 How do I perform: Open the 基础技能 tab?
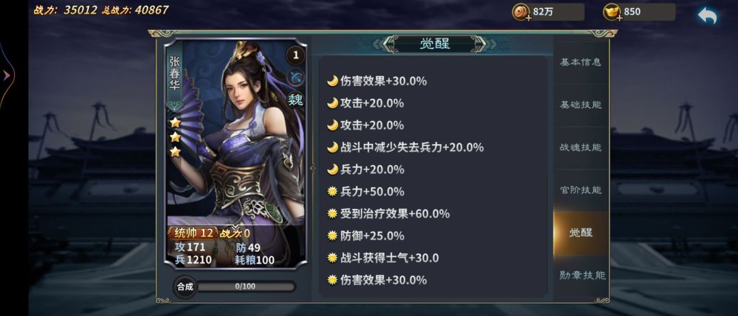[580, 105]
